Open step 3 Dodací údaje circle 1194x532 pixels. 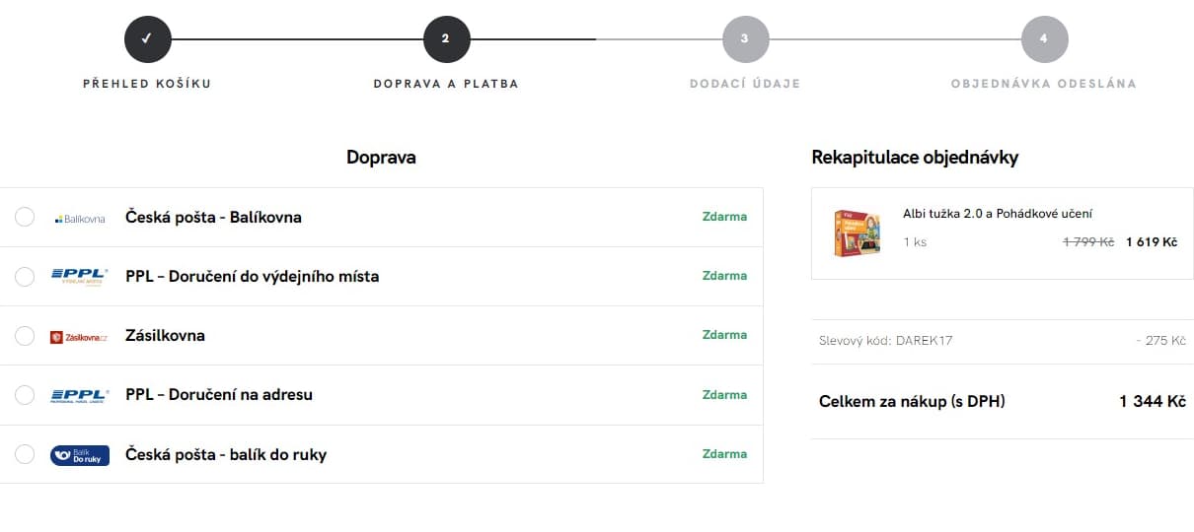tap(745, 39)
